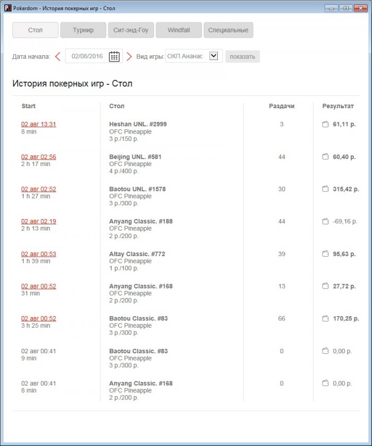Viewport: 372px width, 446px height.
Task: Click the Start column header
Action: tap(29, 106)
